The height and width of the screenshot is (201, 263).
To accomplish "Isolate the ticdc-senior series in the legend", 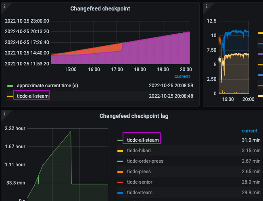I will click(140, 182).
